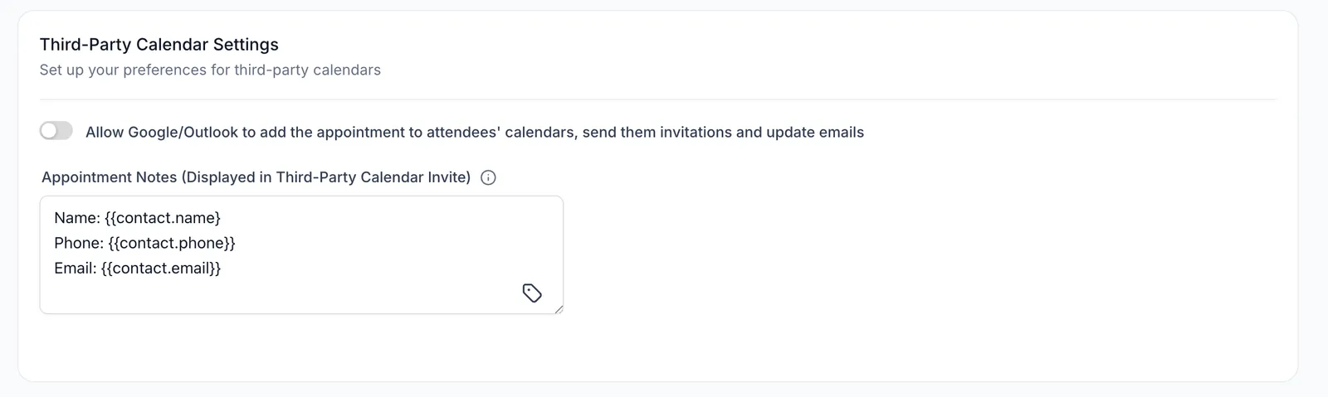
Task: Click the blank line below the Email entry
Action: point(282,292)
